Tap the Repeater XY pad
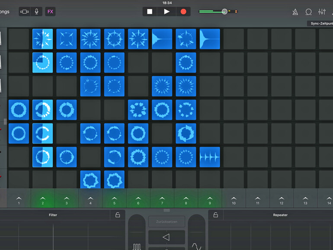This screenshot has width=333, height=250. (x=271, y=235)
